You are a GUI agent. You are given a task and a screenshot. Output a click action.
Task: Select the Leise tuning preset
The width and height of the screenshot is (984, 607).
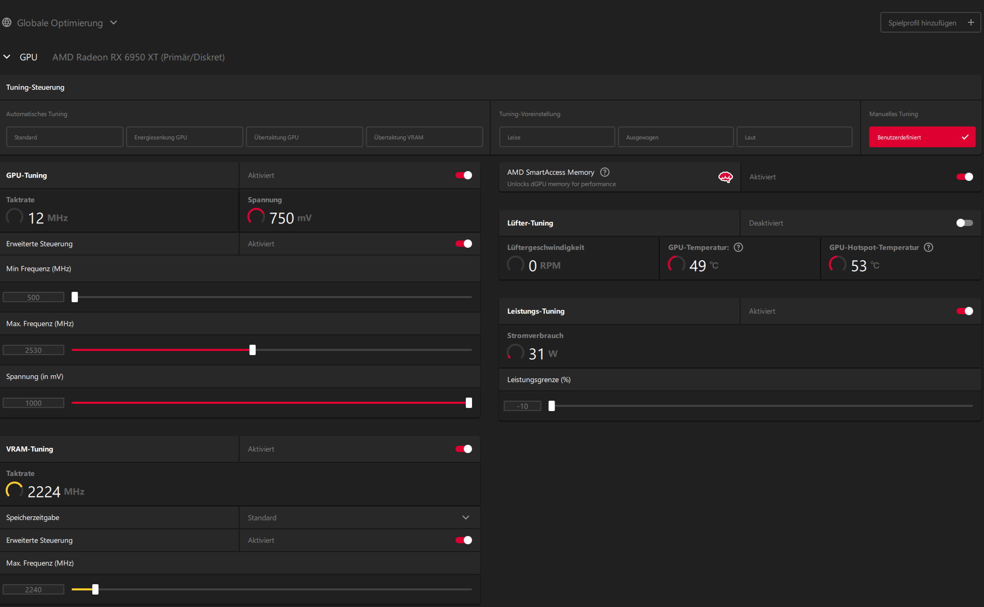[557, 137]
